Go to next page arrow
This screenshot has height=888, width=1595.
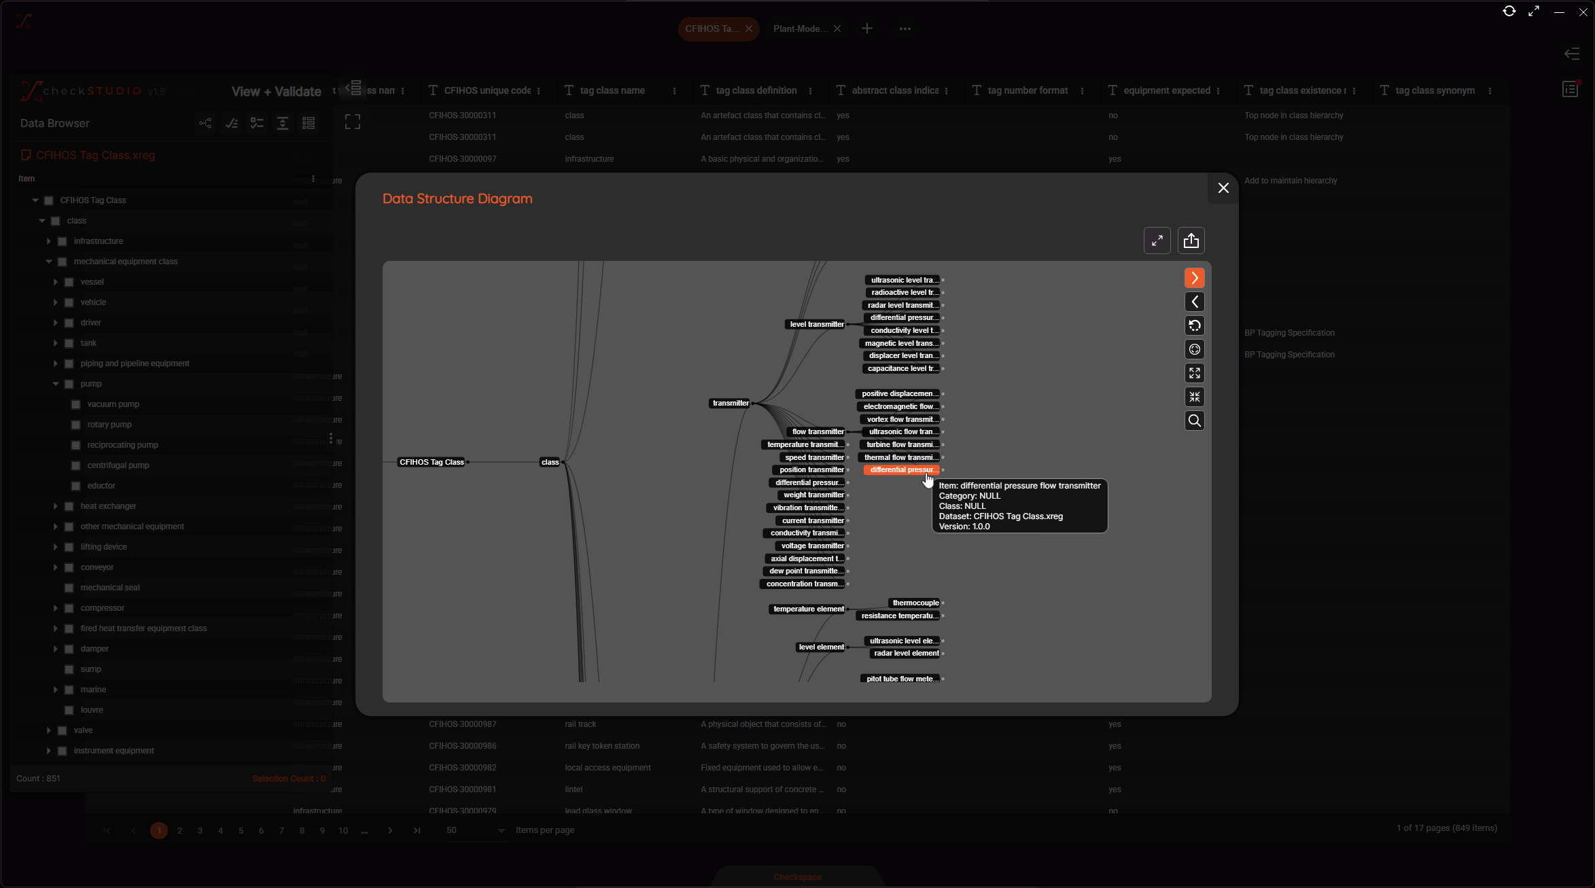(390, 830)
